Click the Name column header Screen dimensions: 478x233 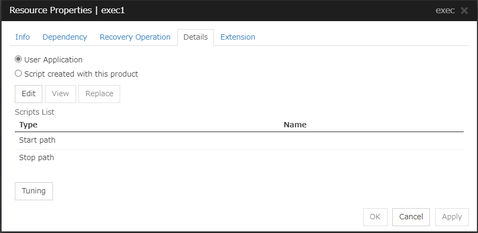click(295, 125)
